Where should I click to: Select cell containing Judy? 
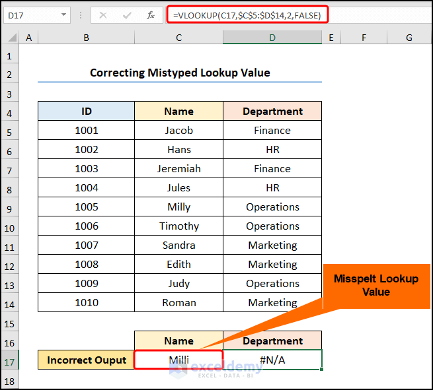tap(178, 283)
